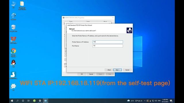
Task: Switch the ENG input language indicator
Action: (x=159, y=101)
